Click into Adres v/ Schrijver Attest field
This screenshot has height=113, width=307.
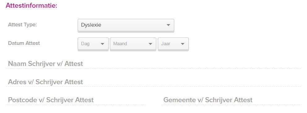(x=153, y=82)
